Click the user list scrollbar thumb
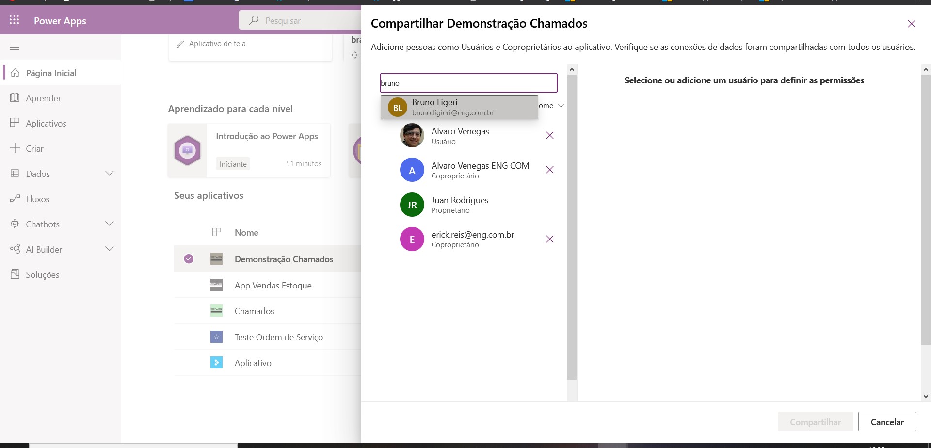 [572, 227]
